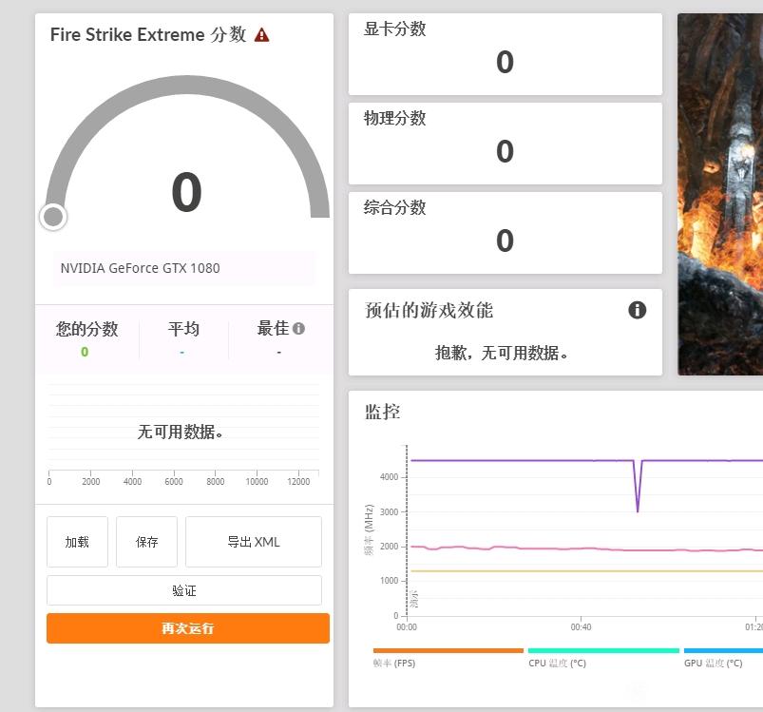This screenshot has width=763, height=712.
Task: Click the 显卡分数 card
Action: tap(505, 54)
